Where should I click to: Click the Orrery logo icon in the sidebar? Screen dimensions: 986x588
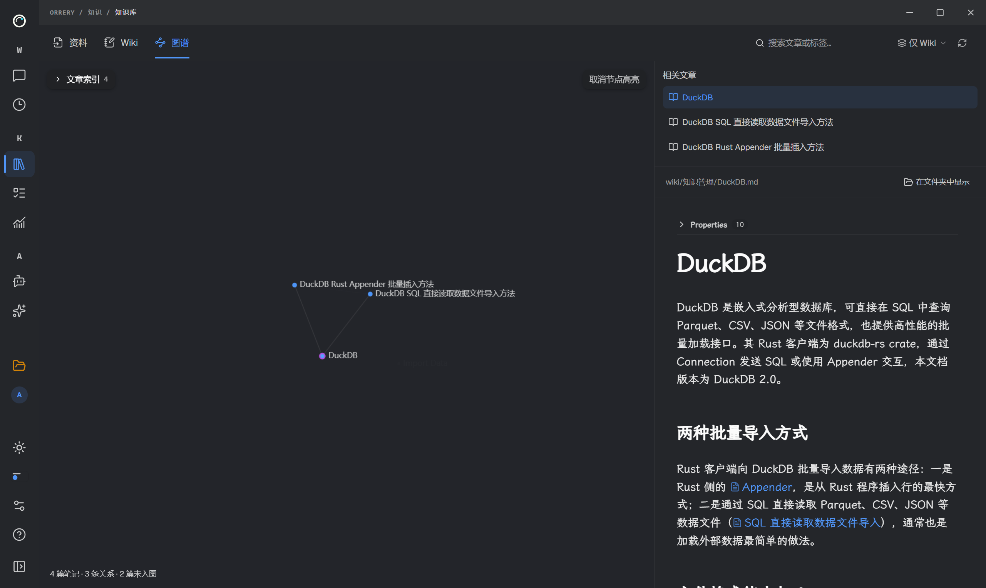tap(19, 21)
